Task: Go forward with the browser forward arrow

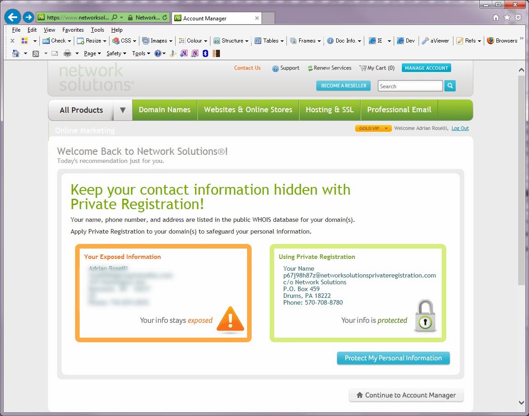Action: coord(29,17)
